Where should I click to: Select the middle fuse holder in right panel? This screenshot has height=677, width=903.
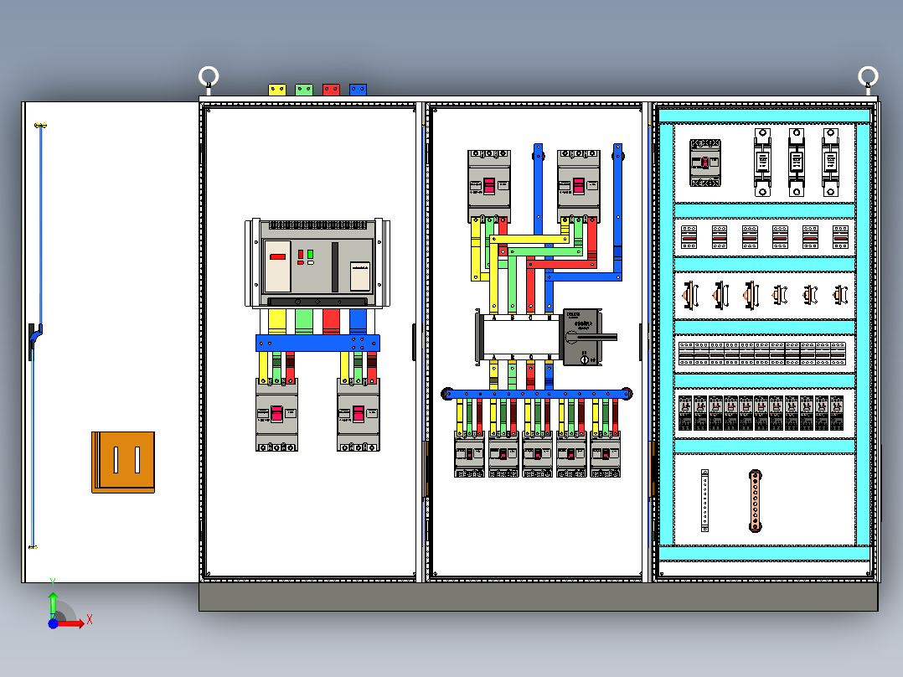click(797, 163)
